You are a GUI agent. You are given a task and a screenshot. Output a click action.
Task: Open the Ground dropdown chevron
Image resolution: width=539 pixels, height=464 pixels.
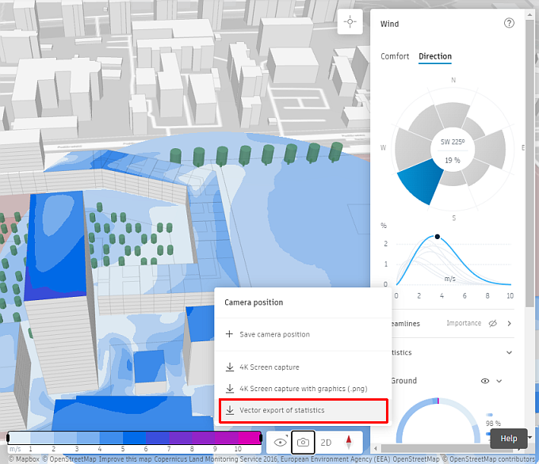point(499,381)
